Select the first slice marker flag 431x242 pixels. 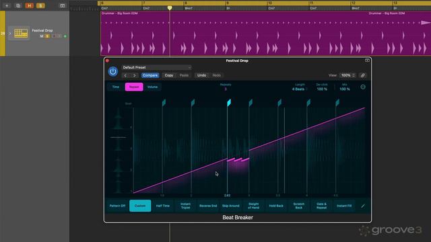click(164, 103)
